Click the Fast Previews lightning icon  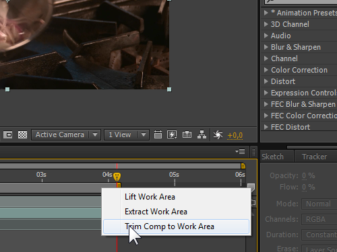[172, 134]
